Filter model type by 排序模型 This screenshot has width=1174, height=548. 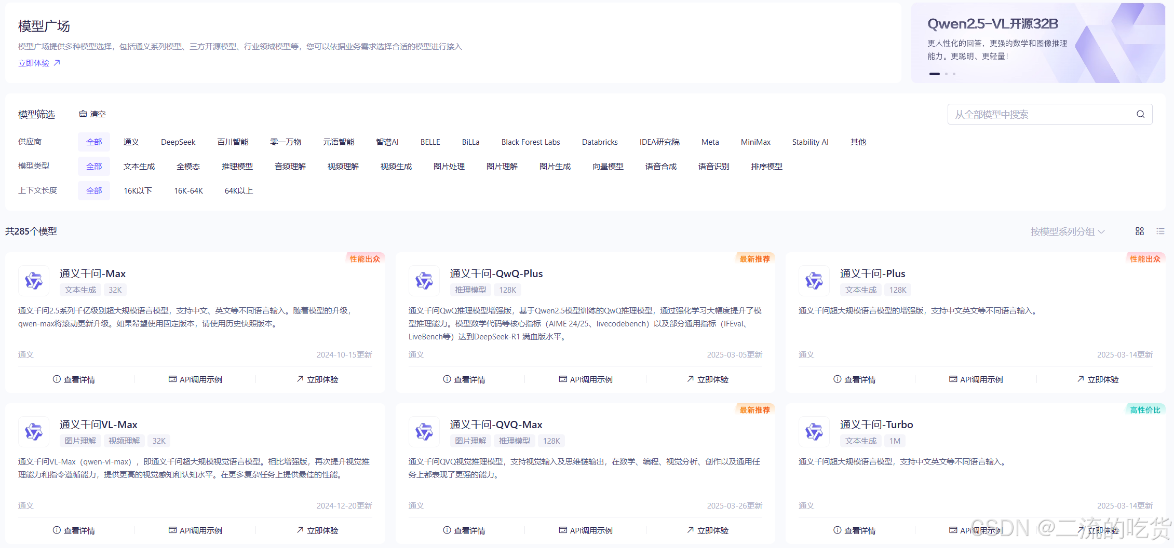(x=767, y=166)
